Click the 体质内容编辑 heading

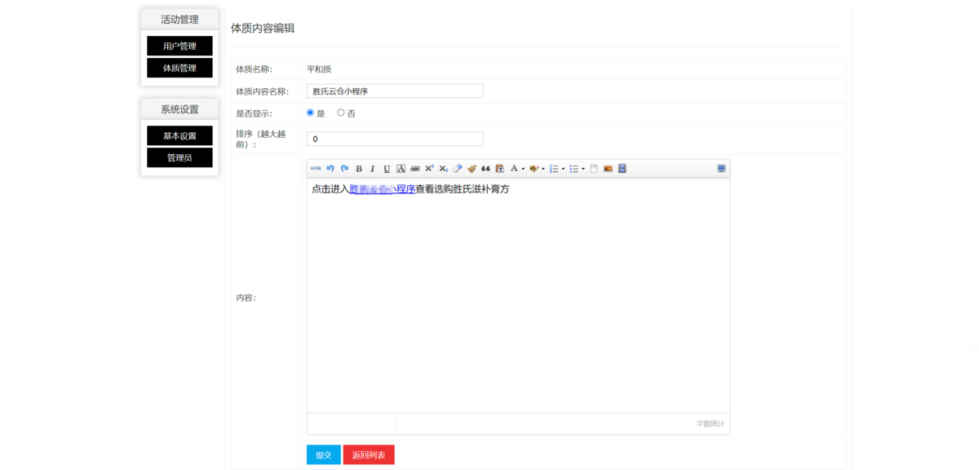click(263, 28)
